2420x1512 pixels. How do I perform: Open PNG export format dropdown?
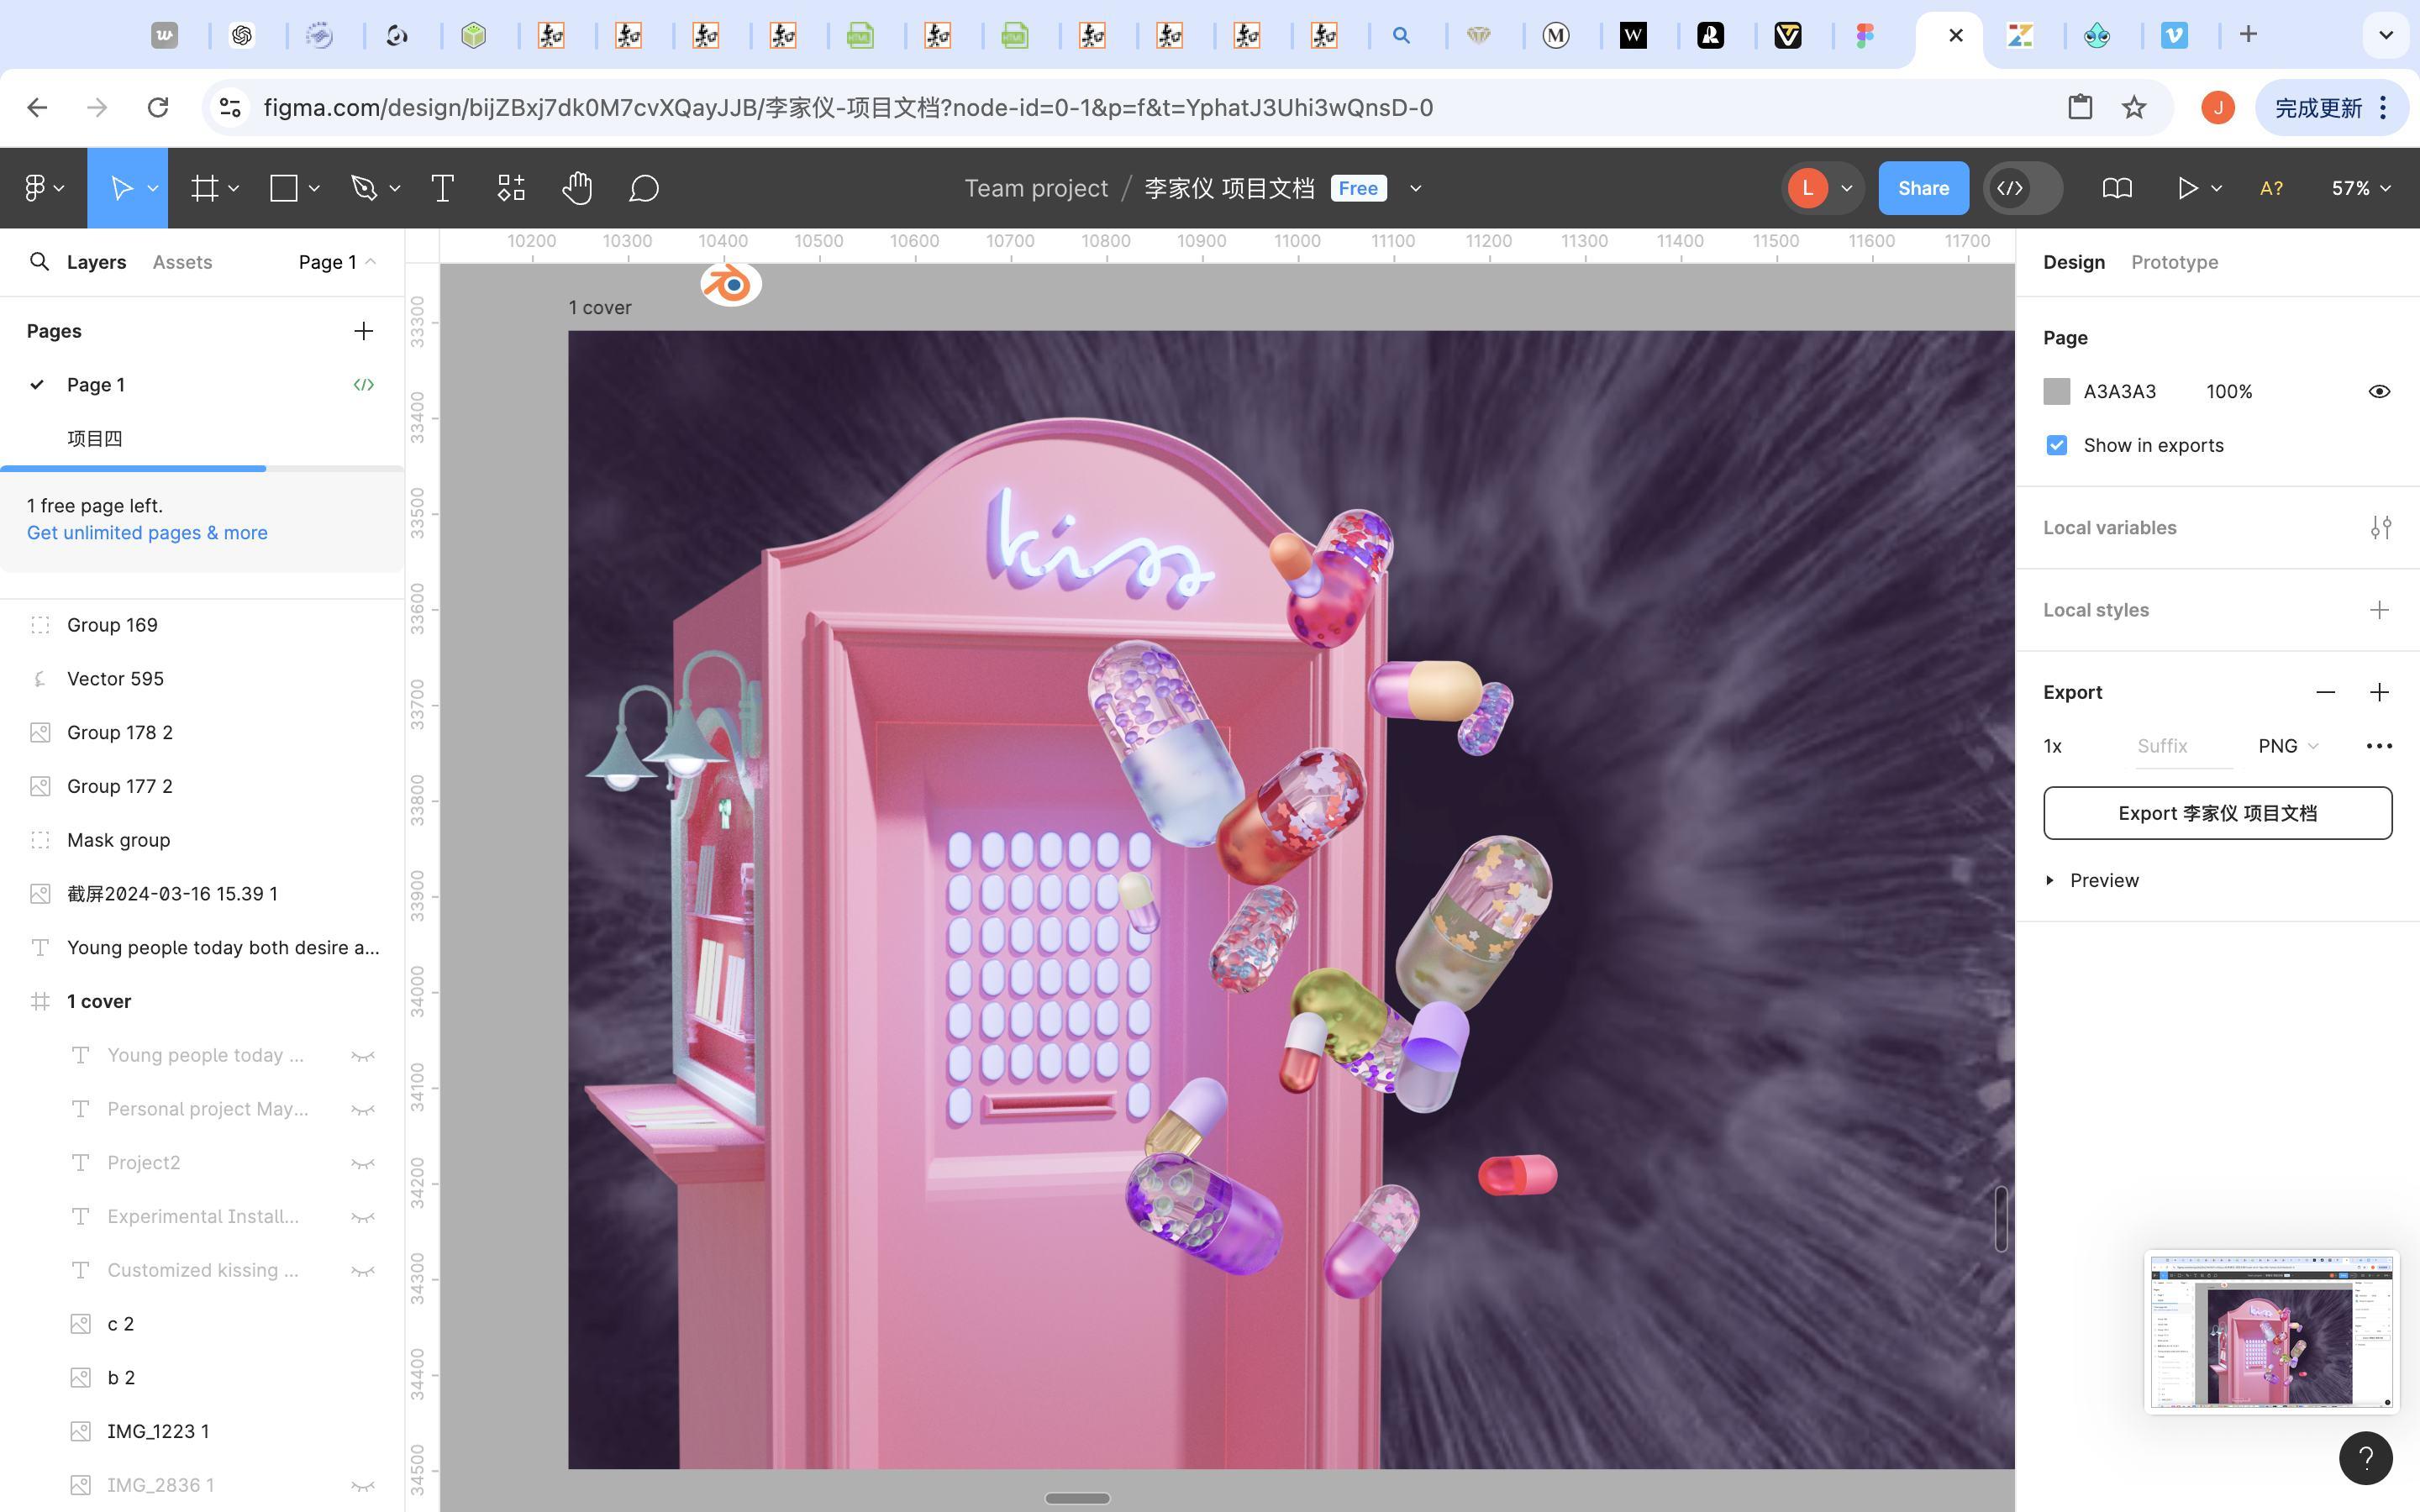pyautogui.click(x=2288, y=746)
